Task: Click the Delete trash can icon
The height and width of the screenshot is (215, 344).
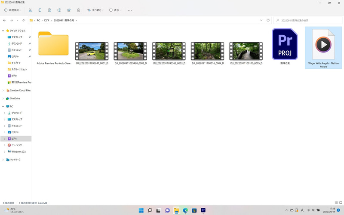Action: point(79,10)
